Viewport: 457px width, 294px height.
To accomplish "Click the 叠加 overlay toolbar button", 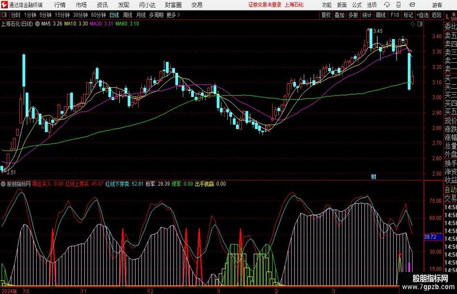I will (x=339, y=15).
